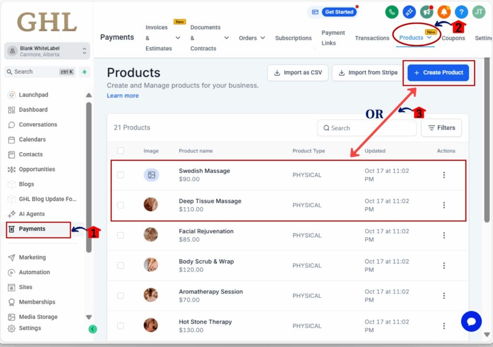
Task: Switch to the Subscriptions tab
Action: [293, 37]
